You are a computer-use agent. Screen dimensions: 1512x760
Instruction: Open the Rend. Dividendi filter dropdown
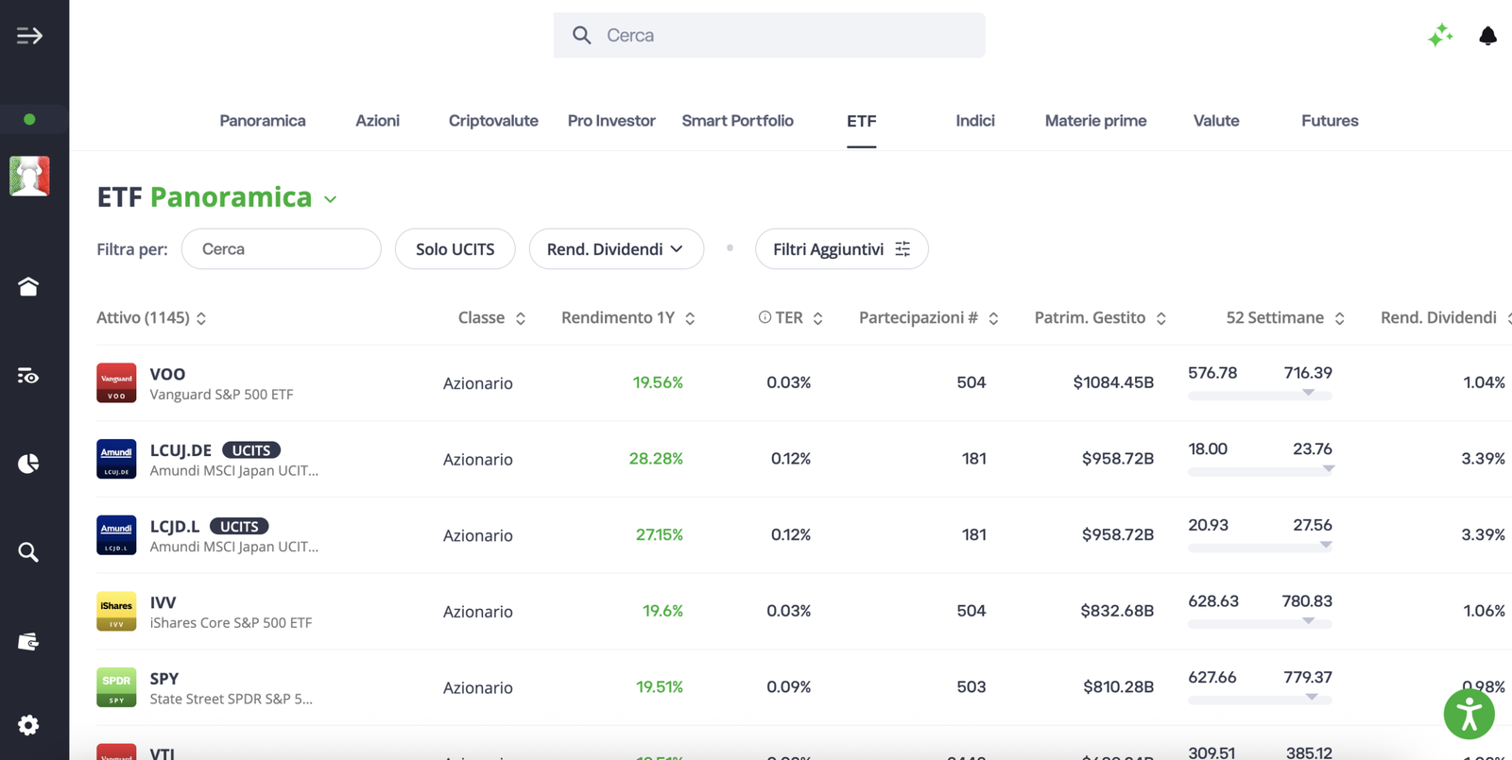coord(616,249)
